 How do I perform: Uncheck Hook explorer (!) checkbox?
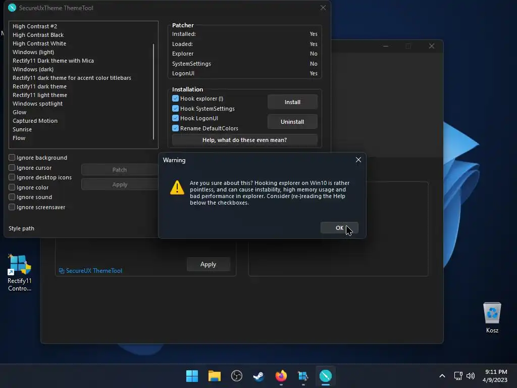175,99
